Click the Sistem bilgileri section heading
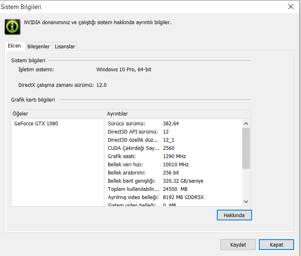The image size is (301, 256). point(28,61)
